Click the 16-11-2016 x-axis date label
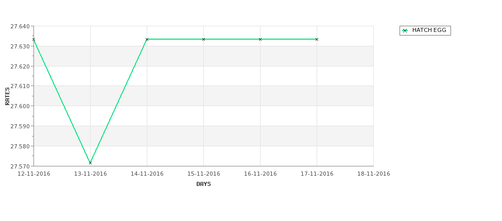The width and height of the screenshot is (502, 221). click(x=261, y=174)
